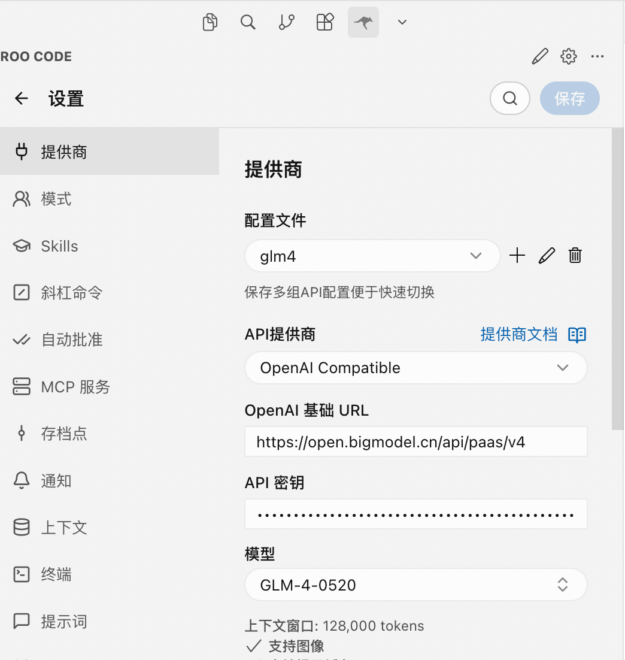Viewport: 625px width, 660px height.
Task: Add a new configuration profile
Action: click(x=517, y=256)
